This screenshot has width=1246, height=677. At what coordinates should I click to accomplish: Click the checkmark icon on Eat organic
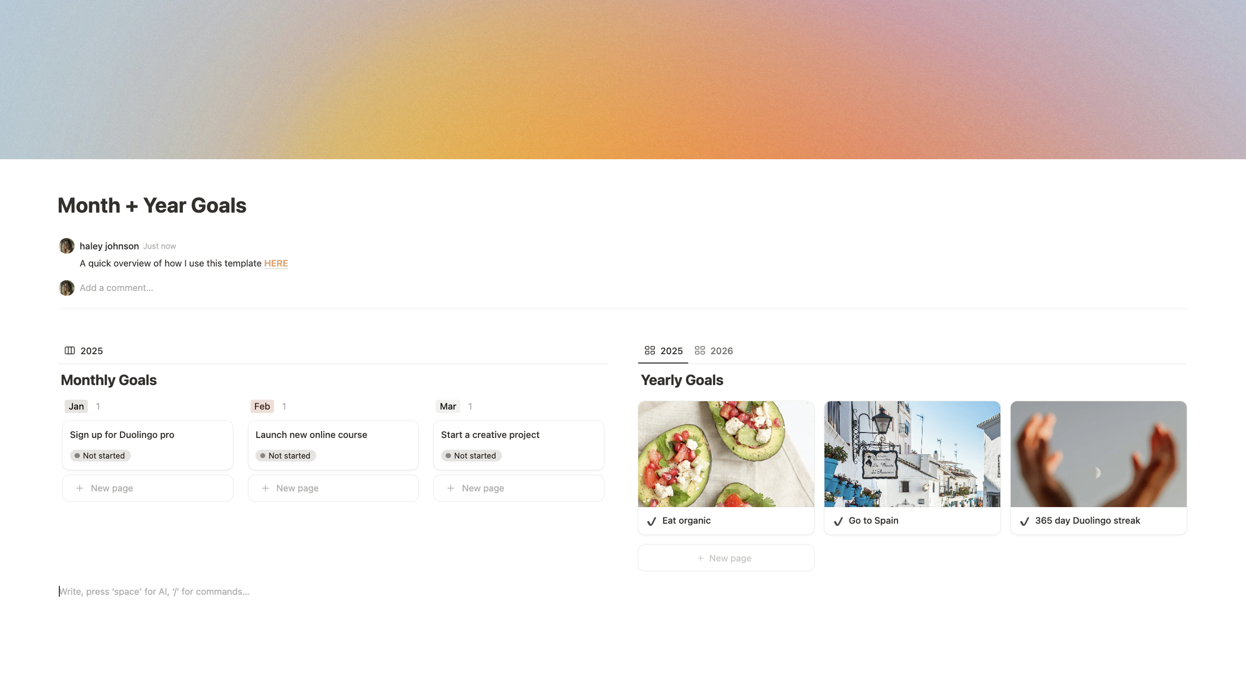pos(651,521)
